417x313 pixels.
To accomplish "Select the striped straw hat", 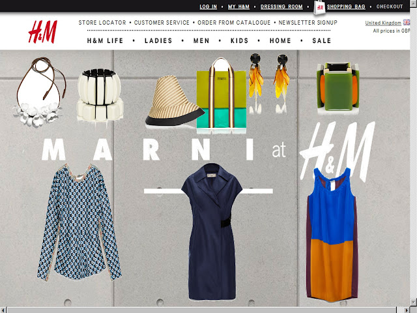I will tap(175, 100).
